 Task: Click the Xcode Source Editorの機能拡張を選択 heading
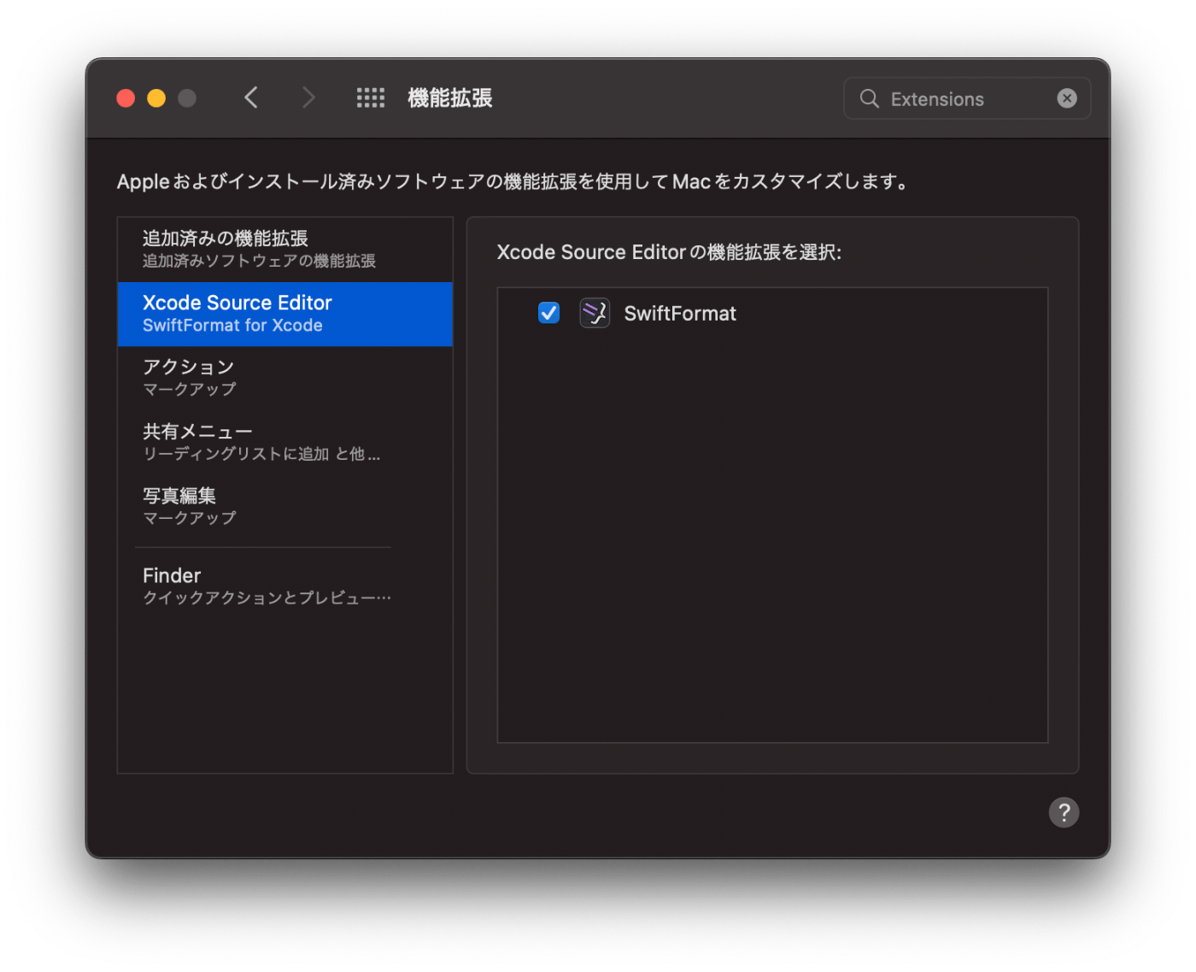[669, 252]
